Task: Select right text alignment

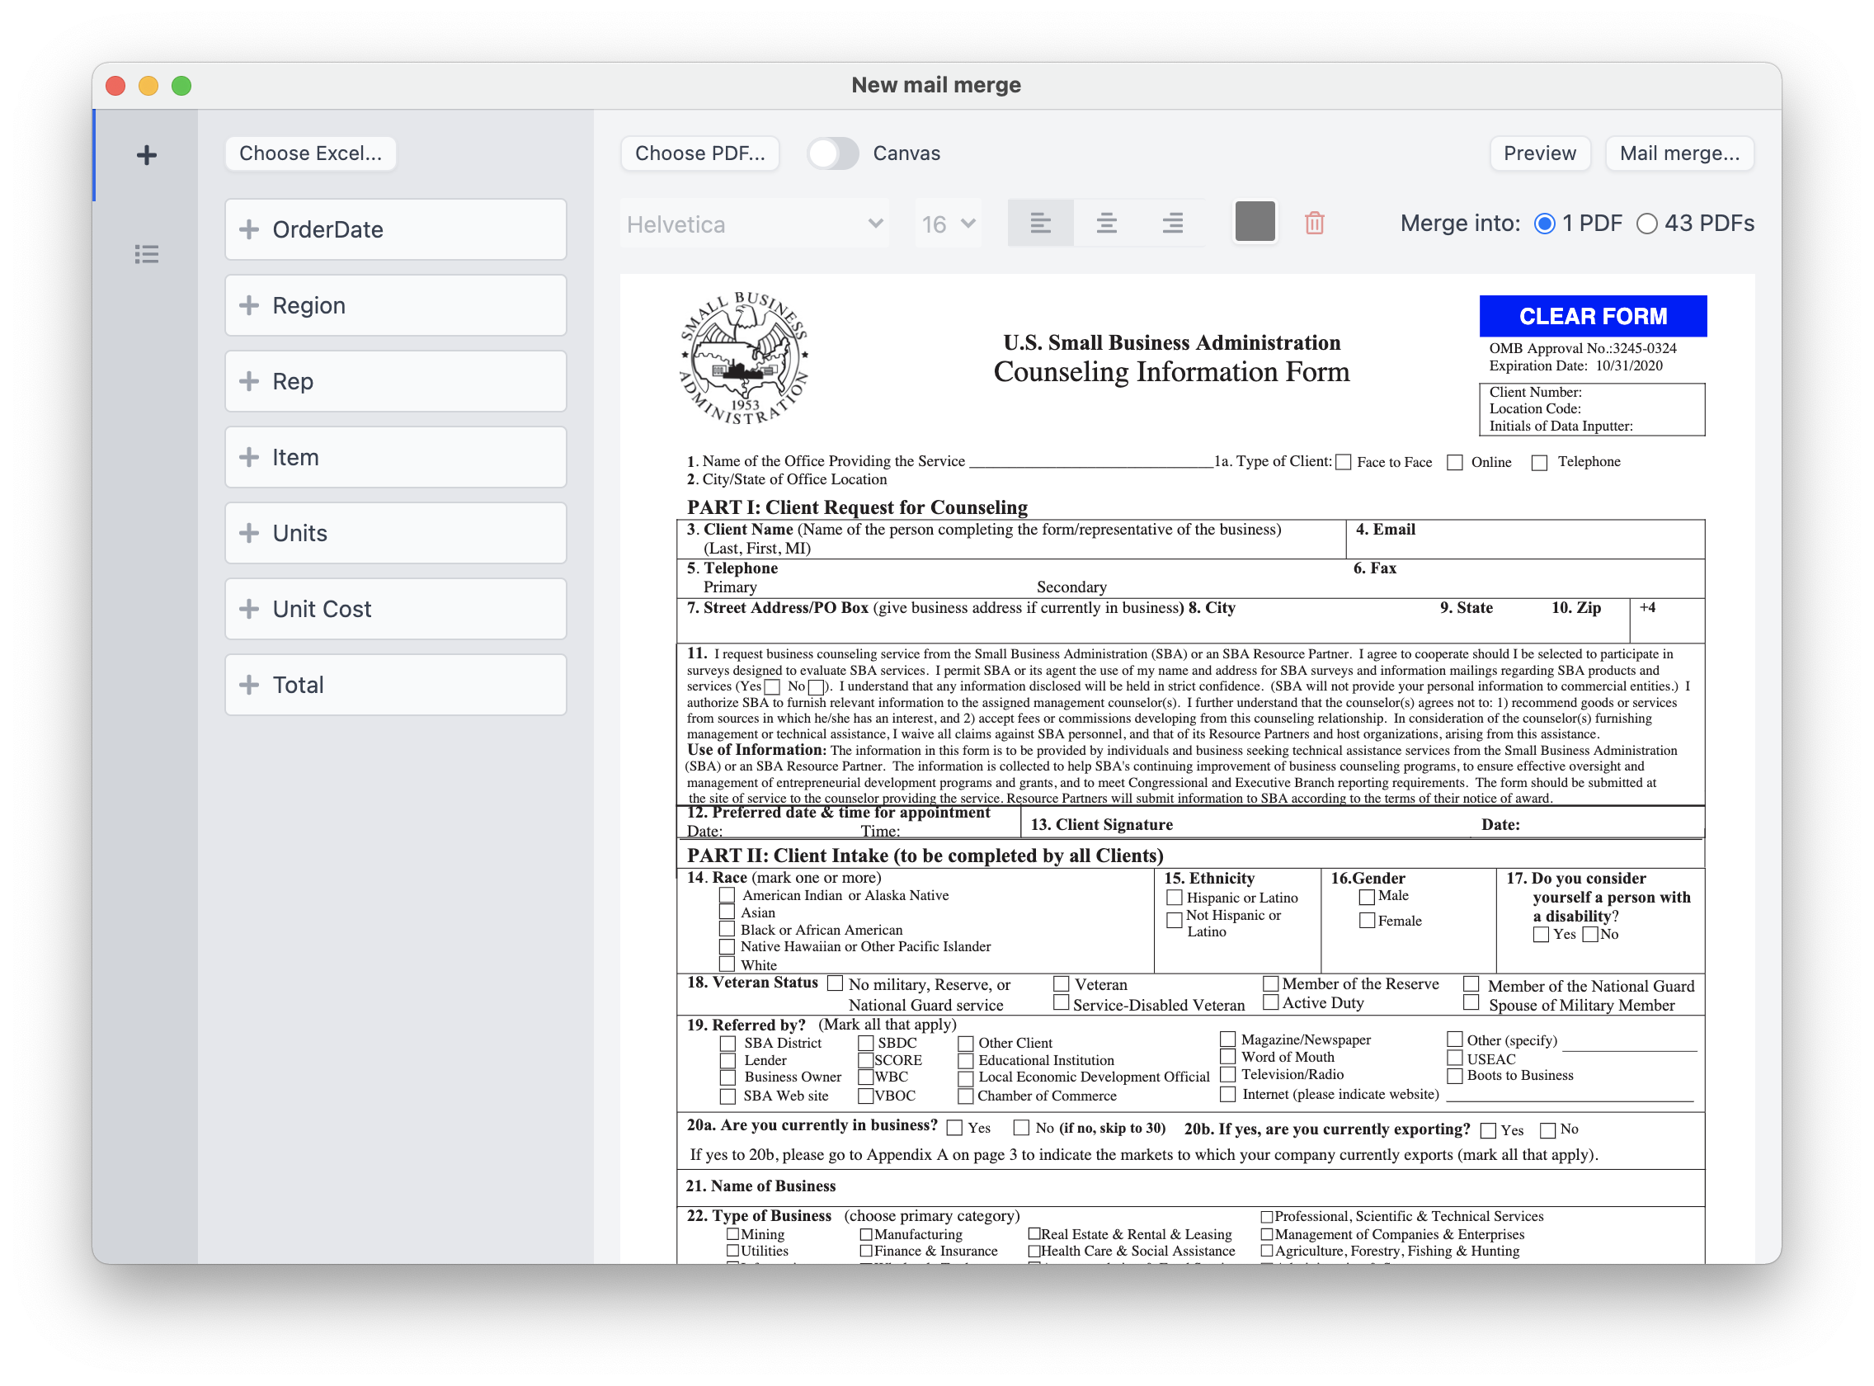Action: pos(1173,224)
